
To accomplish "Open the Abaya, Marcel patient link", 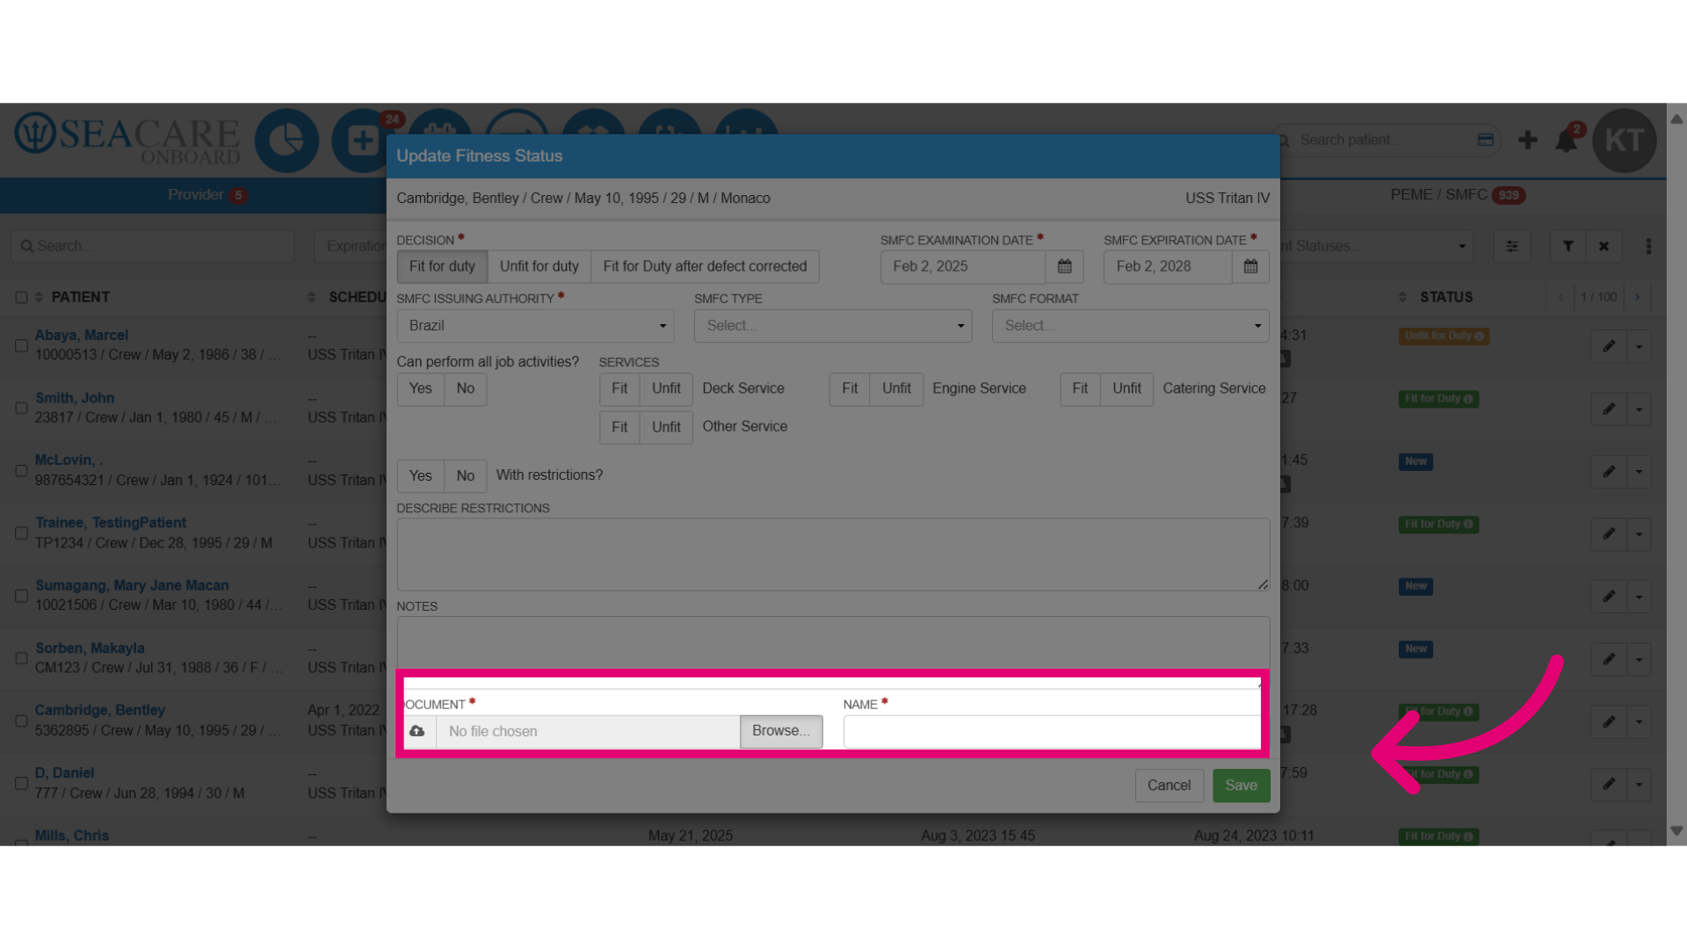I will pyautogui.click(x=82, y=335).
